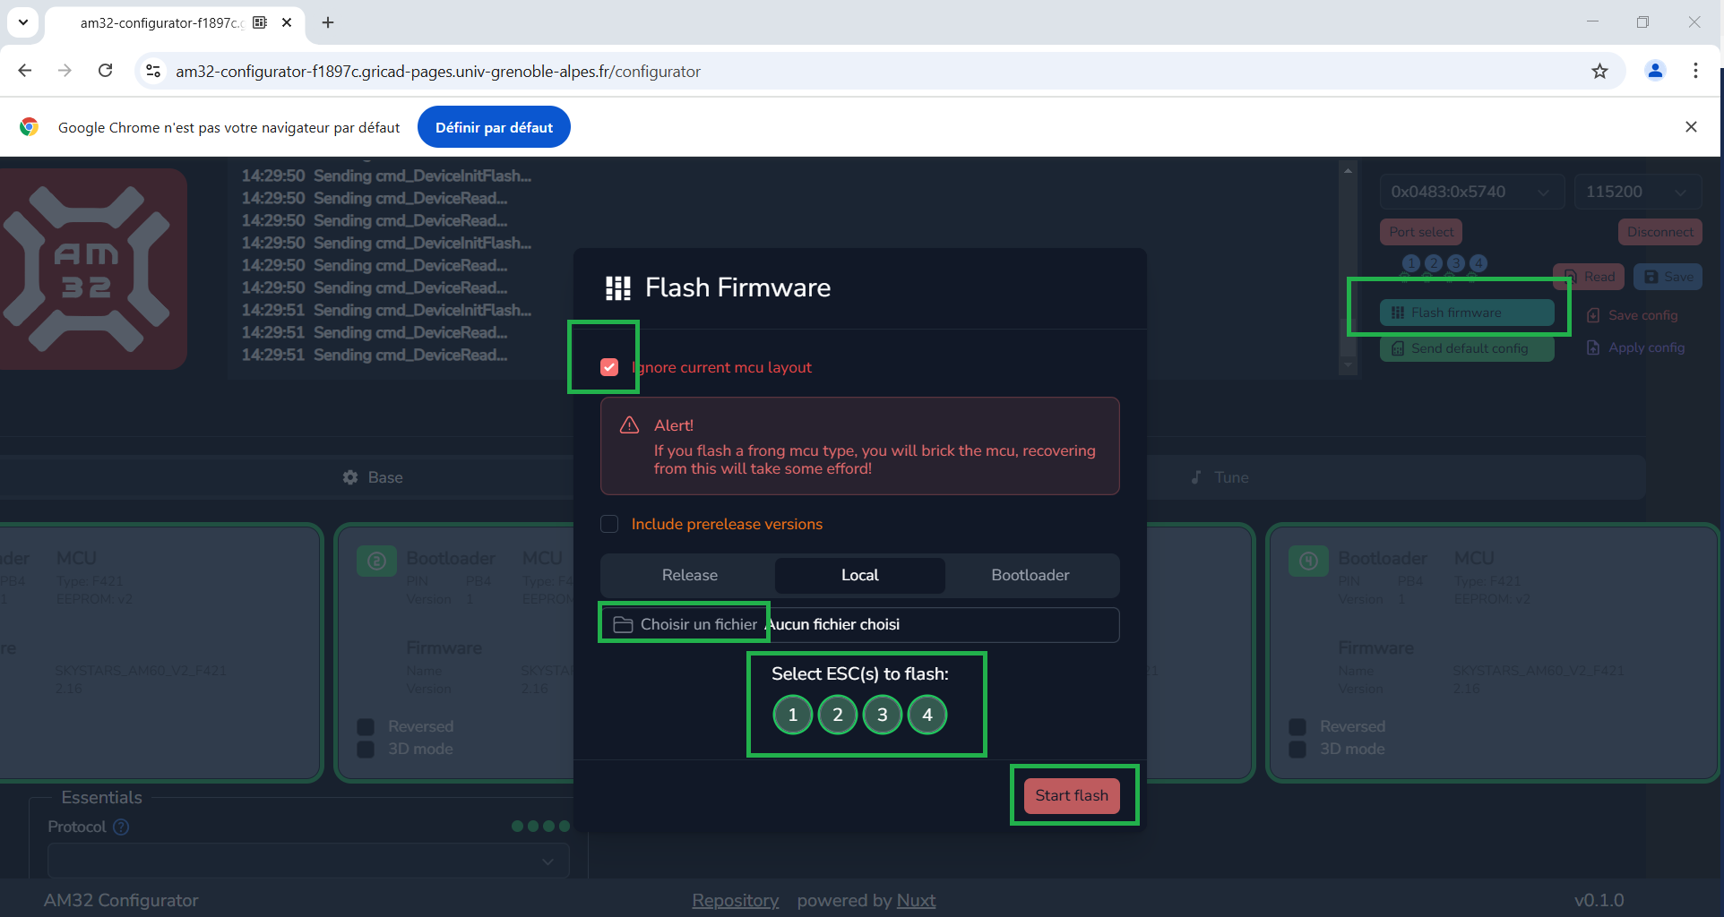Click the v0.1.0 version text
Image resolution: width=1724 pixels, height=917 pixels.
pos(1599,900)
